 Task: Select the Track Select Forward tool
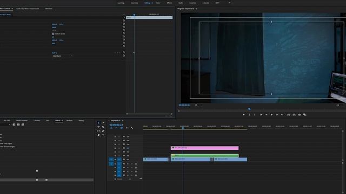point(103,123)
